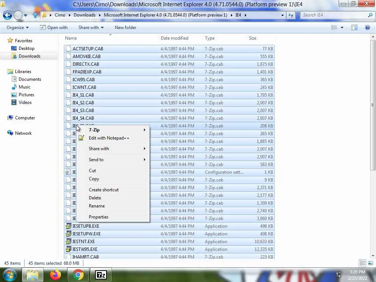This screenshot has width=376, height=282.
Task: Select Network in the navigation pane
Action: [23, 133]
